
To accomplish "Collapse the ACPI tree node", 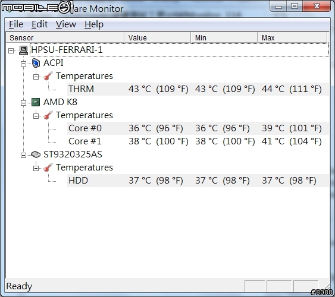I will point(23,64).
